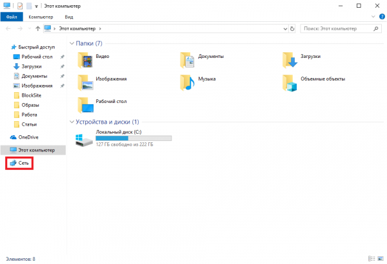Open the Вид ribbon tab
The width and height of the screenshot is (387, 264).
click(69, 17)
